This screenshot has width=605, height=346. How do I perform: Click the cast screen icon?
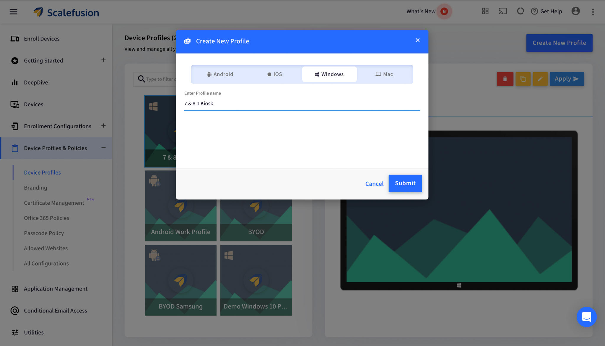tap(503, 11)
